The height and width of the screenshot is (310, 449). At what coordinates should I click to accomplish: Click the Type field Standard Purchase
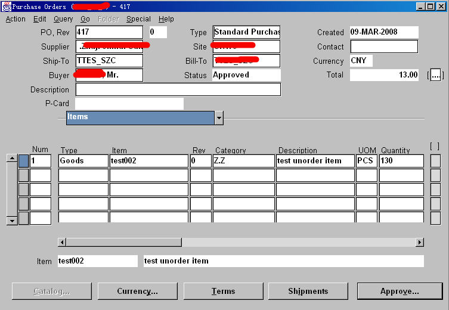coord(246,32)
